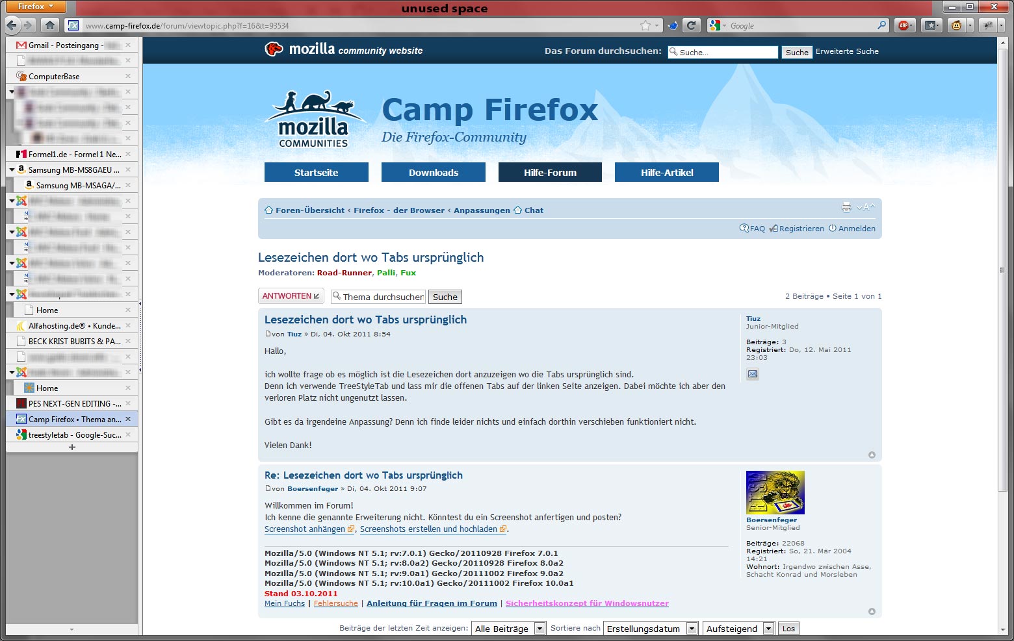Viewport: 1014px width, 641px height.
Task: Open the Erweiterte Suche link
Action: click(847, 51)
